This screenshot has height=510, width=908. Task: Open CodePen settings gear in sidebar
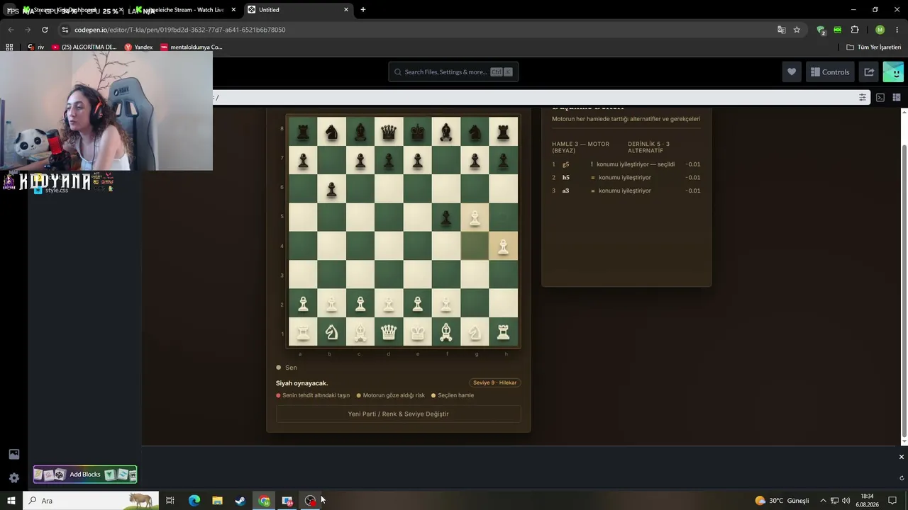[x=13, y=478]
